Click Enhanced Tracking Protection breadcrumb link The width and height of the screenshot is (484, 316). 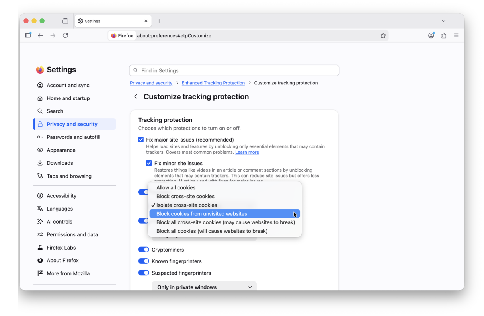[x=213, y=83]
